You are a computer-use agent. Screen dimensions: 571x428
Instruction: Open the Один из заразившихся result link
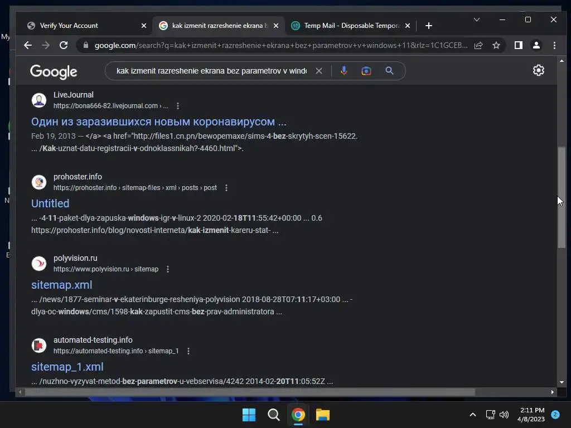(x=159, y=122)
